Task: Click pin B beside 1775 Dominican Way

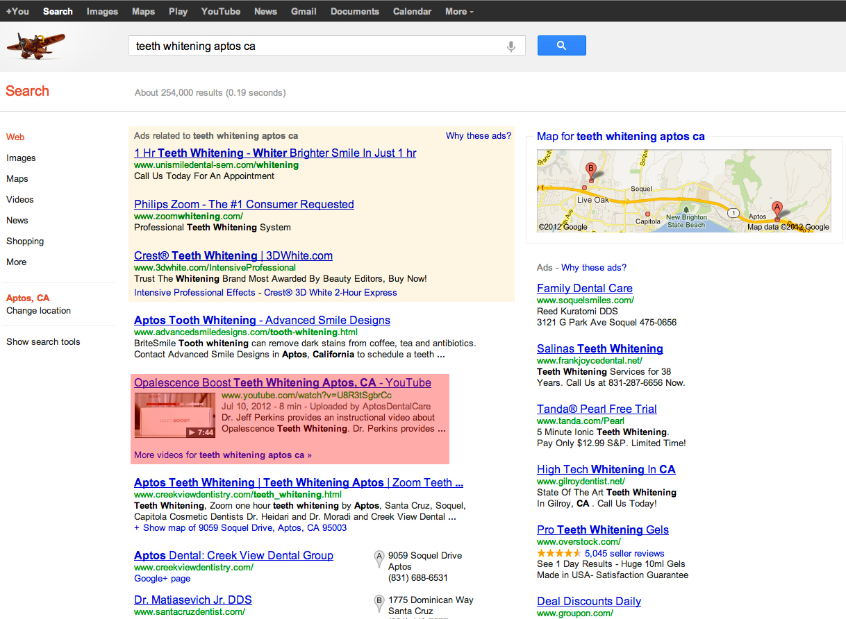Action: (x=379, y=603)
